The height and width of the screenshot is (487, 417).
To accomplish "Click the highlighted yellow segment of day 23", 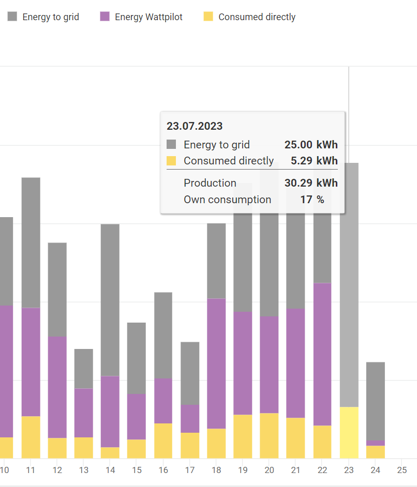I will click(x=349, y=432).
